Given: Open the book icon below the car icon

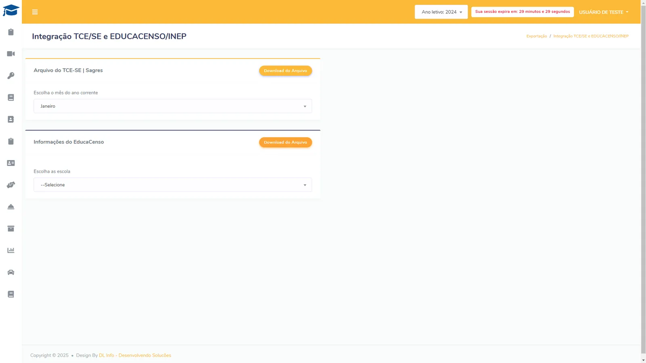Looking at the screenshot, I should (11, 294).
